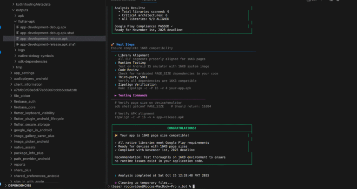Open the flutter_secure_storage folder

click(x=31, y=124)
